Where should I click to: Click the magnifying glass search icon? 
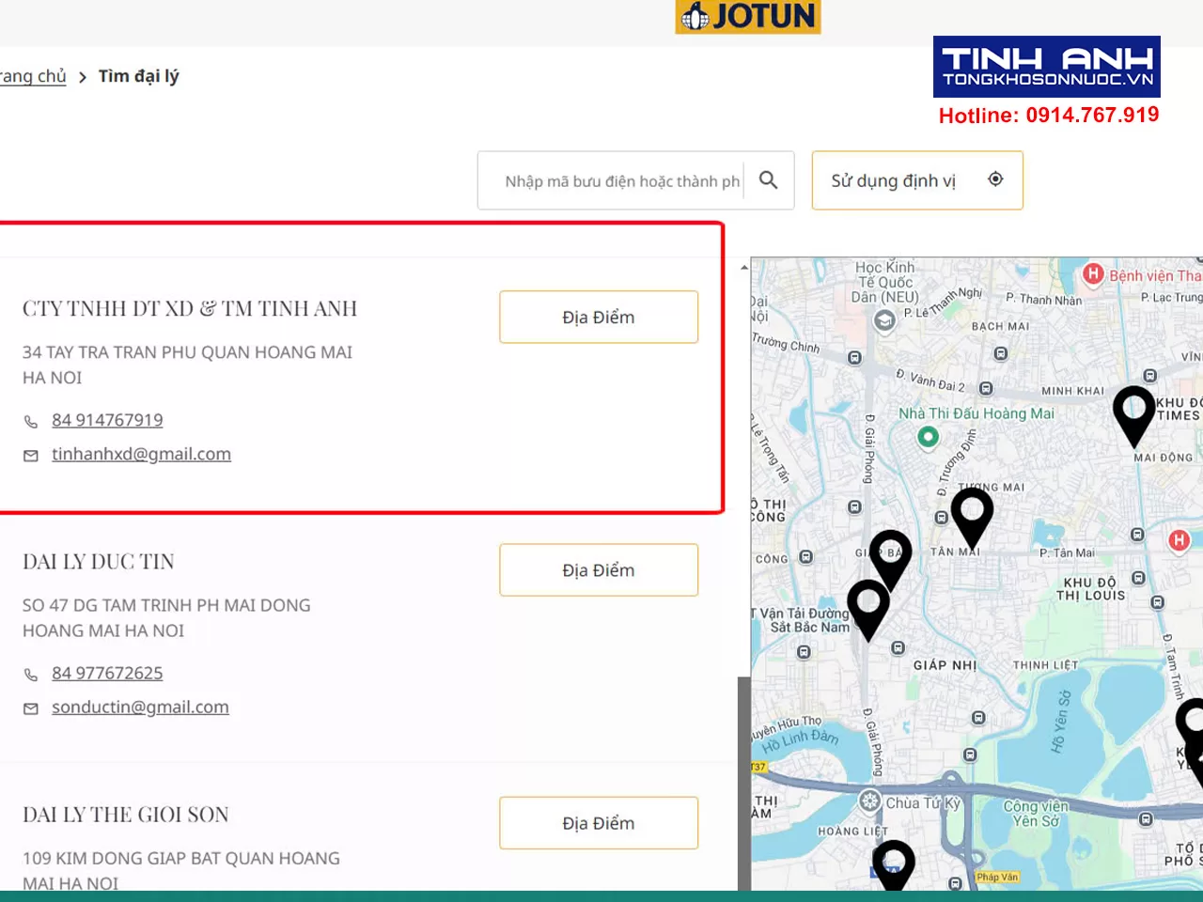pos(768,179)
